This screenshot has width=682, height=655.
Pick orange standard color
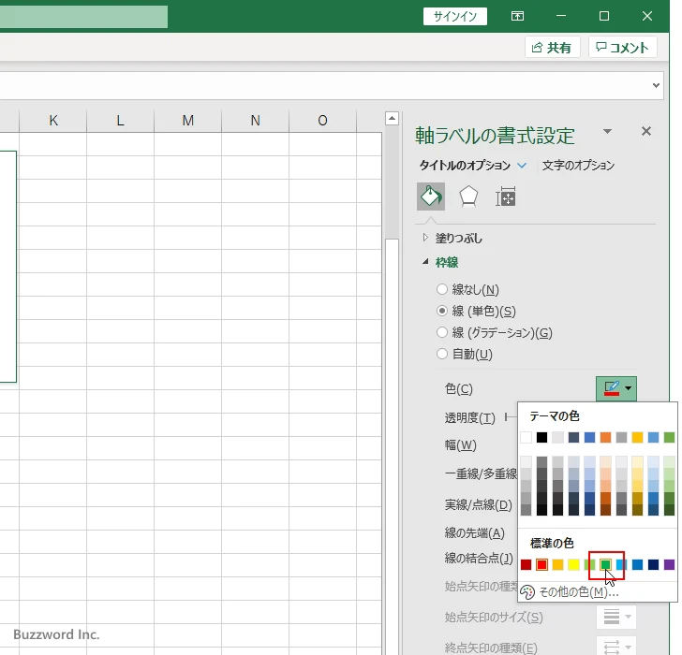557,564
